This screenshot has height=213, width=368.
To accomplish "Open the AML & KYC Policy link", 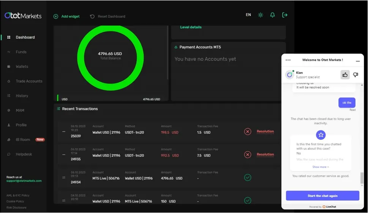I will tap(18, 195).
